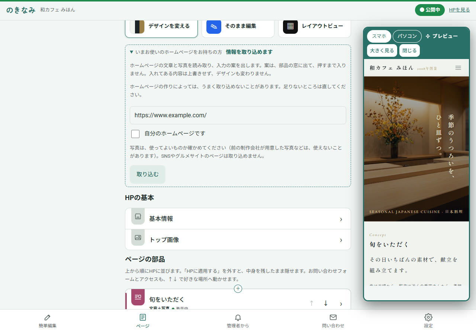Open the レイアウトビュー grid icon
Image resolution: width=476 pixels, height=334 pixels.
pos(290,26)
